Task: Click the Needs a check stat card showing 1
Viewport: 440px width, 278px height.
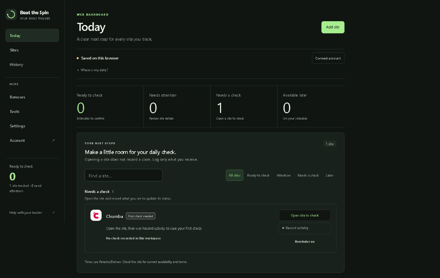Action: pyautogui.click(x=244, y=106)
